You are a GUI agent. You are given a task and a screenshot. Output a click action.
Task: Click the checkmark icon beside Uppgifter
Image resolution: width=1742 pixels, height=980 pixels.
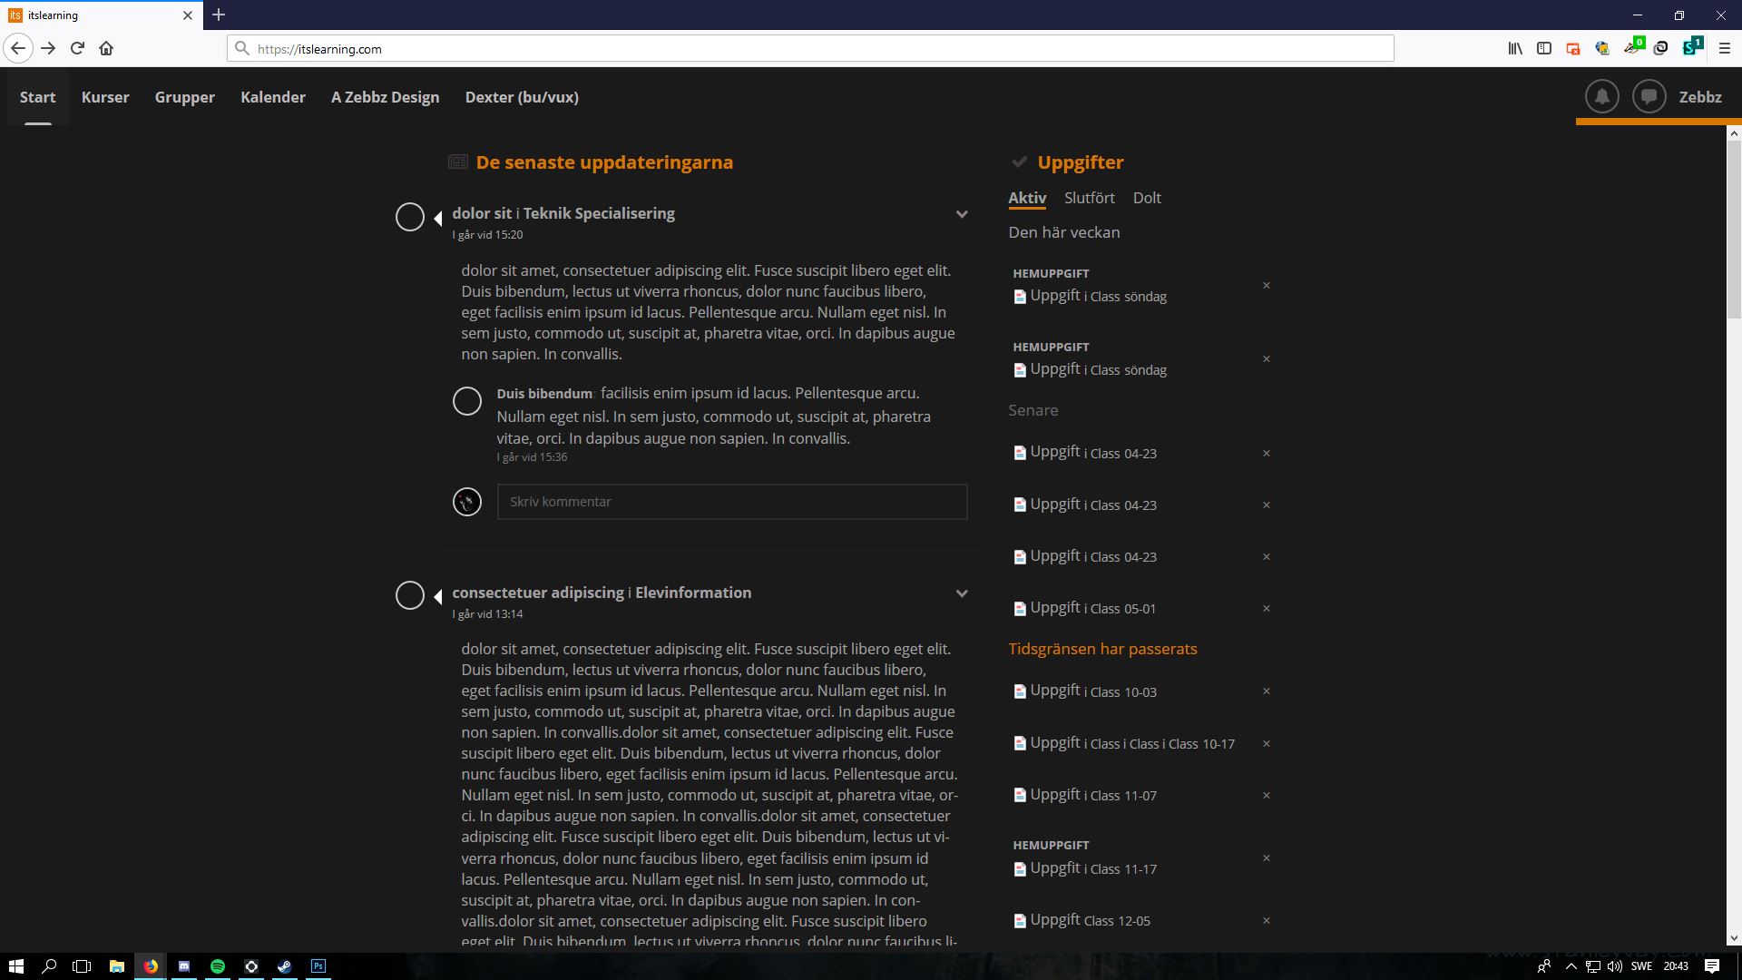point(1019,162)
